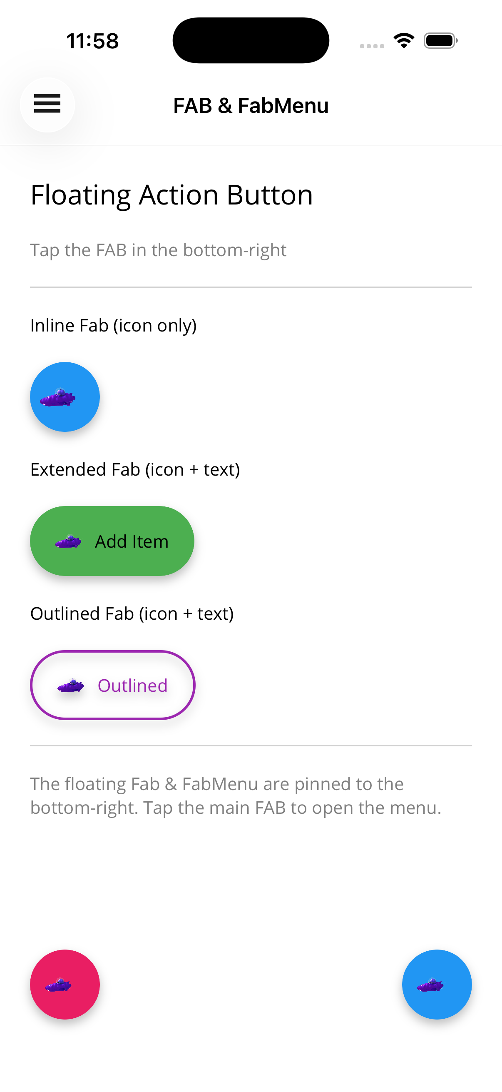This screenshot has height=1092, width=502.
Task: Click the purple Outlined button
Action: (112, 685)
